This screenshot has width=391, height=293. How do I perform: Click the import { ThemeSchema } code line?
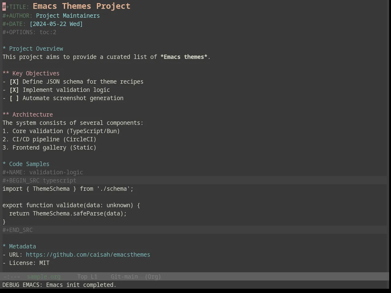pyautogui.click(x=68, y=189)
